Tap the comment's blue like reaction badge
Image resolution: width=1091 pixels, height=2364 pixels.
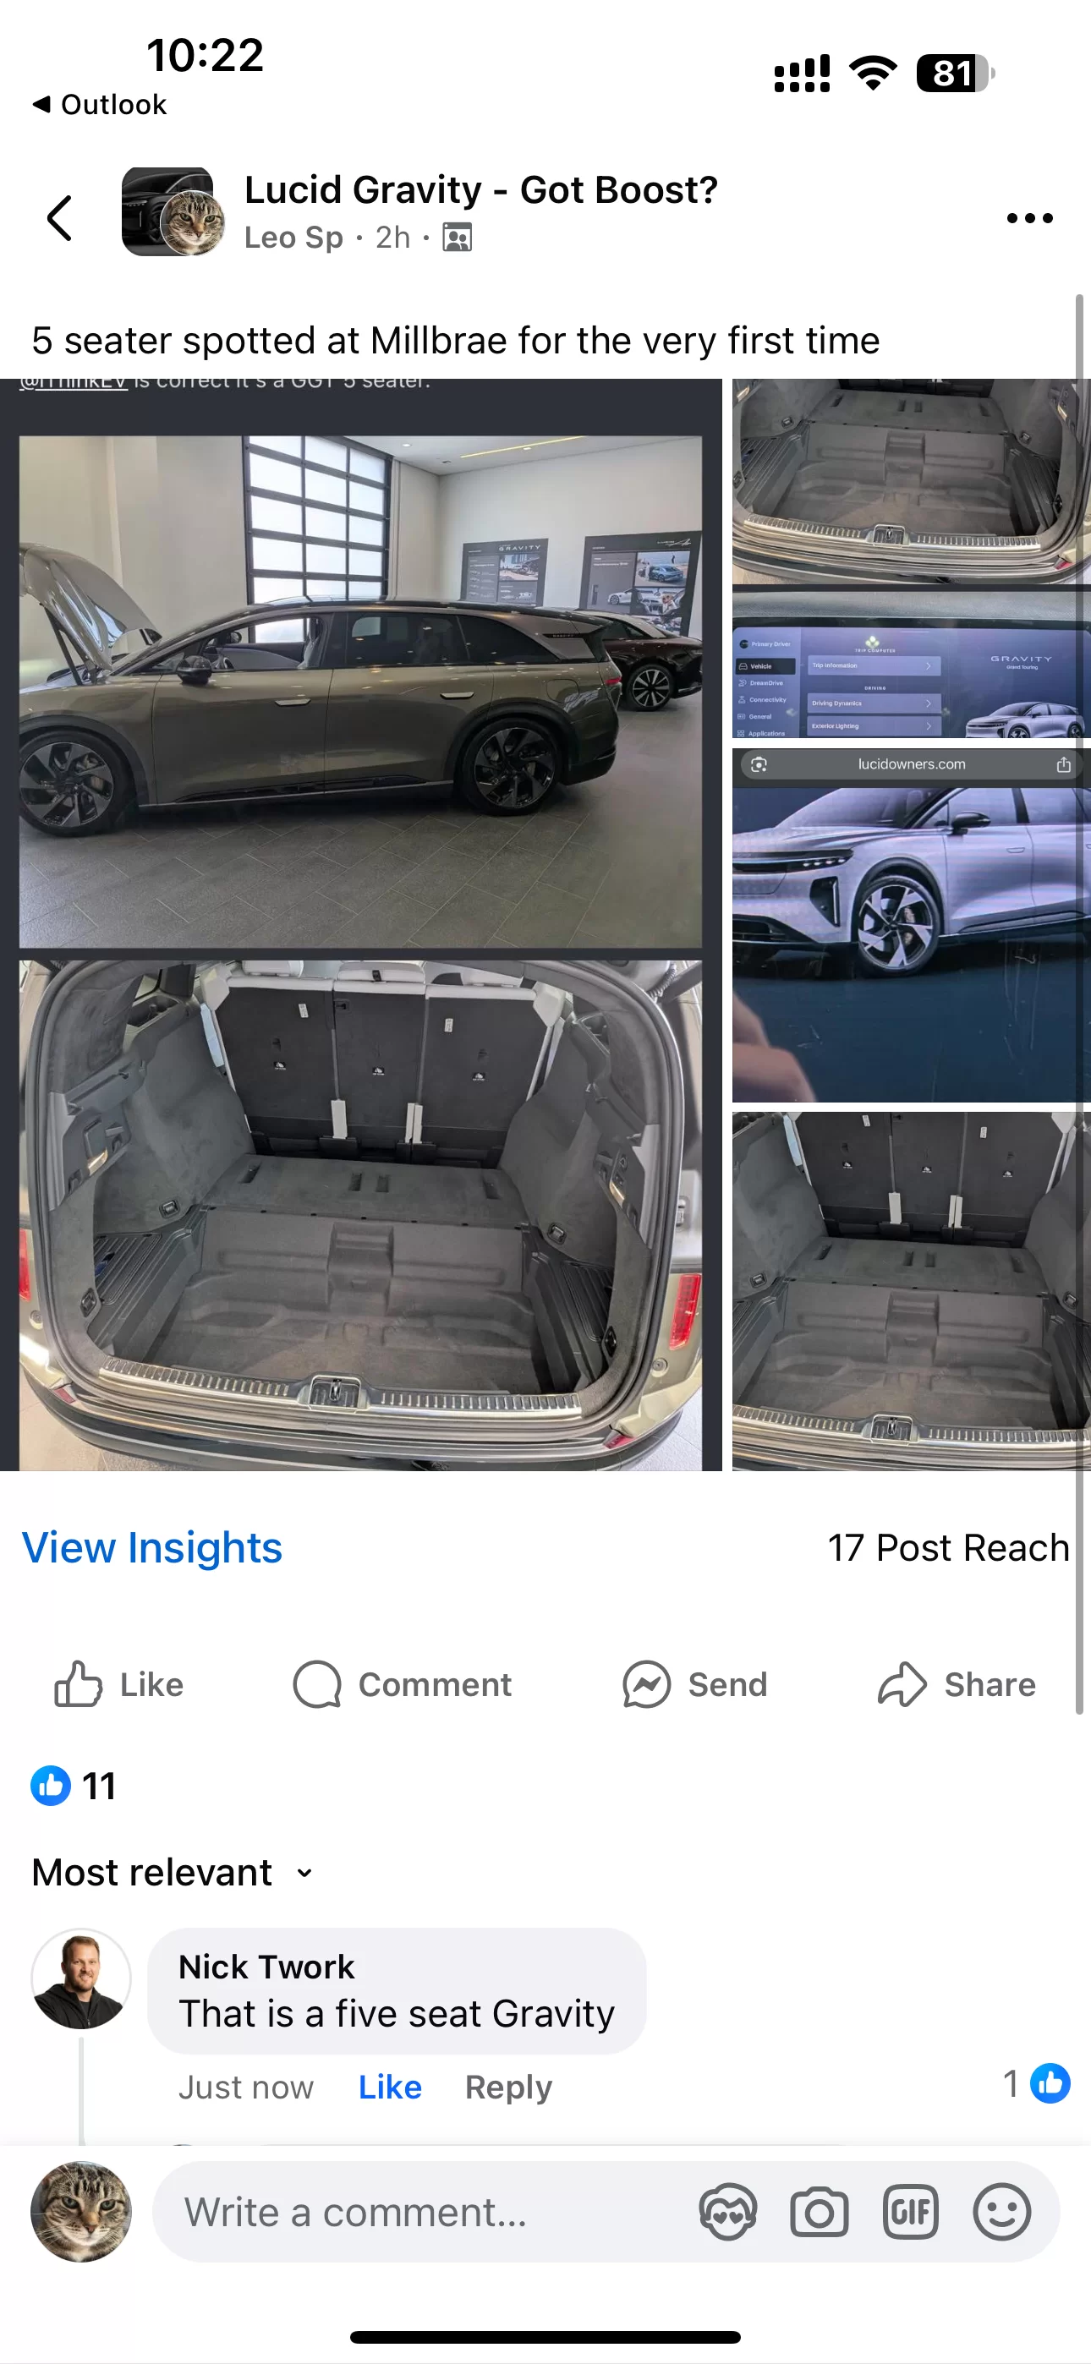(1050, 2083)
